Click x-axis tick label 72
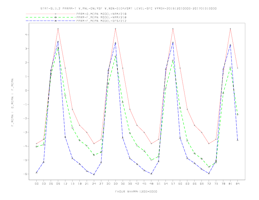This screenshot has width=259, height=200. pos(209,184)
